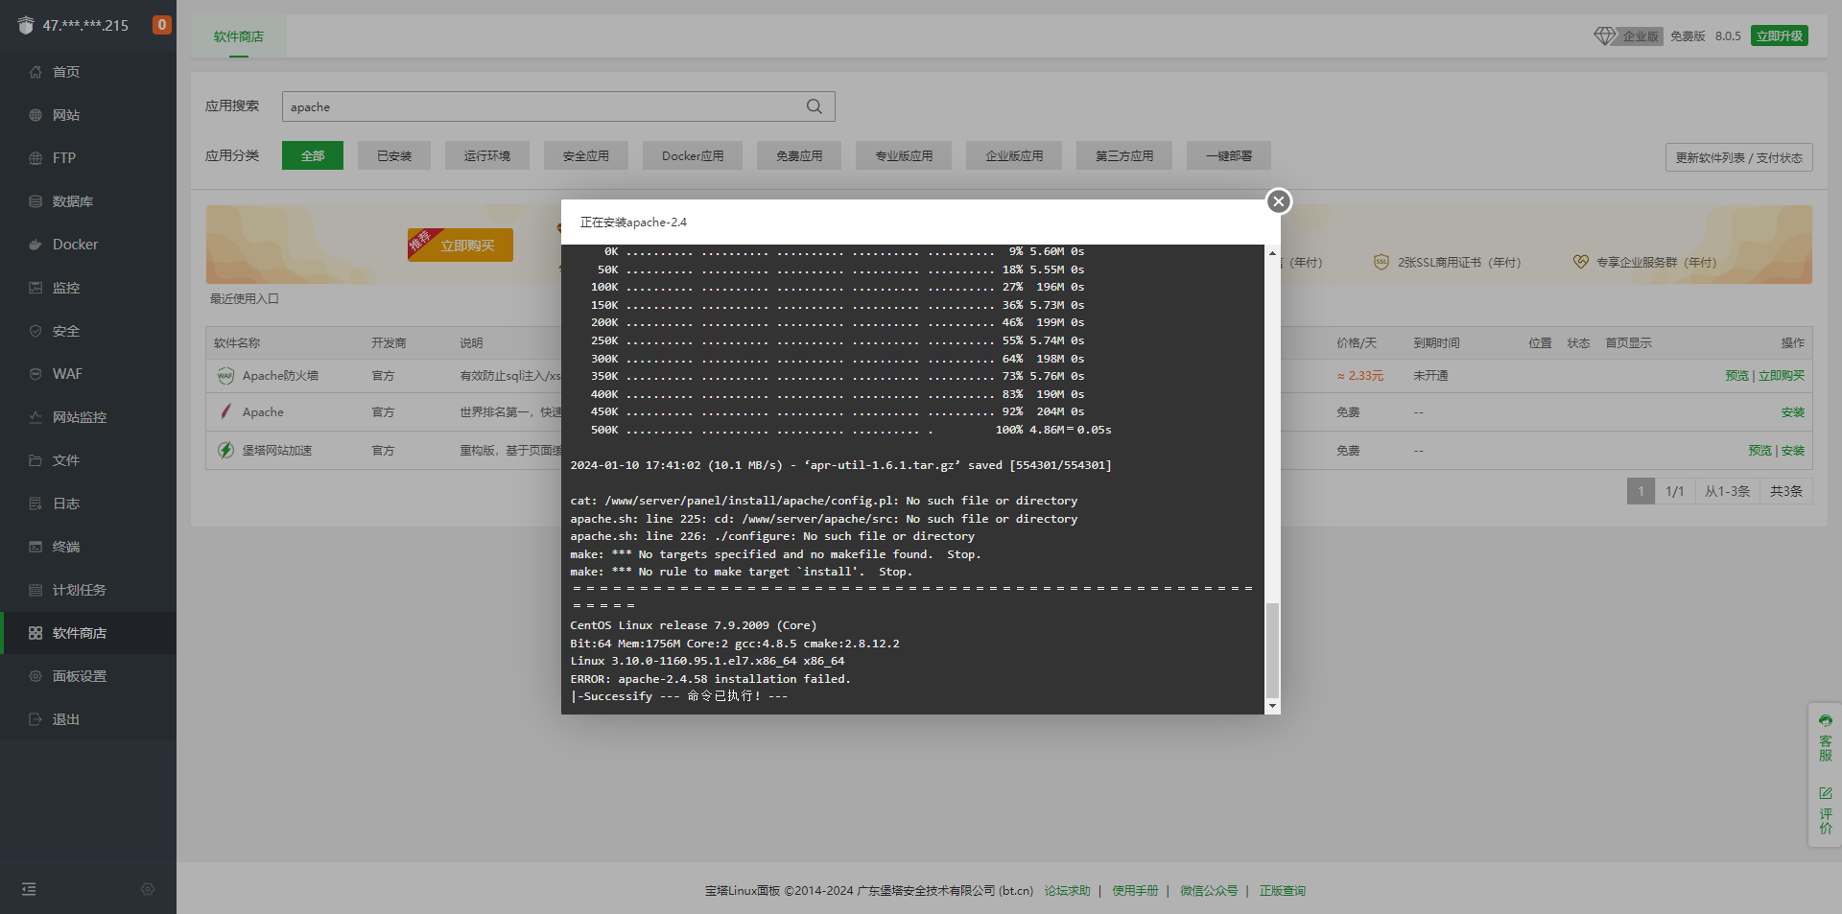The width and height of the screenshot is (1842, 914).
Task: Open the 监控 sidebar item
Action: tap(88, 288)
